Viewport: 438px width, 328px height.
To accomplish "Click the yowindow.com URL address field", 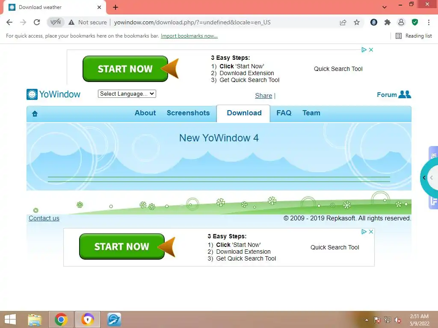I will 192,22.
